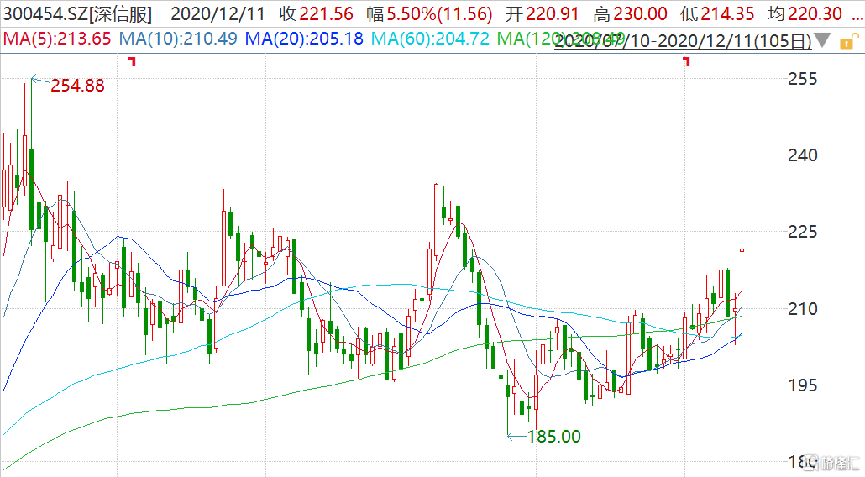Click the date 2020/12/11 in header
Viewport: 865px width, 477px height.
click(218, 14)
